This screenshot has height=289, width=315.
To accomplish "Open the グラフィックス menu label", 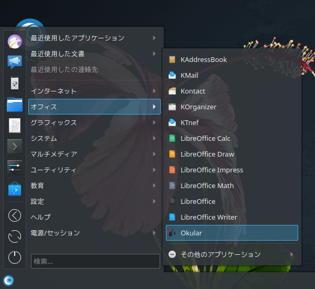I will tap(54, 122).
